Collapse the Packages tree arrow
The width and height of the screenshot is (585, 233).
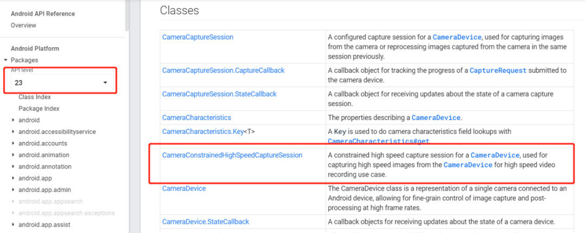(x=5, y=60)
